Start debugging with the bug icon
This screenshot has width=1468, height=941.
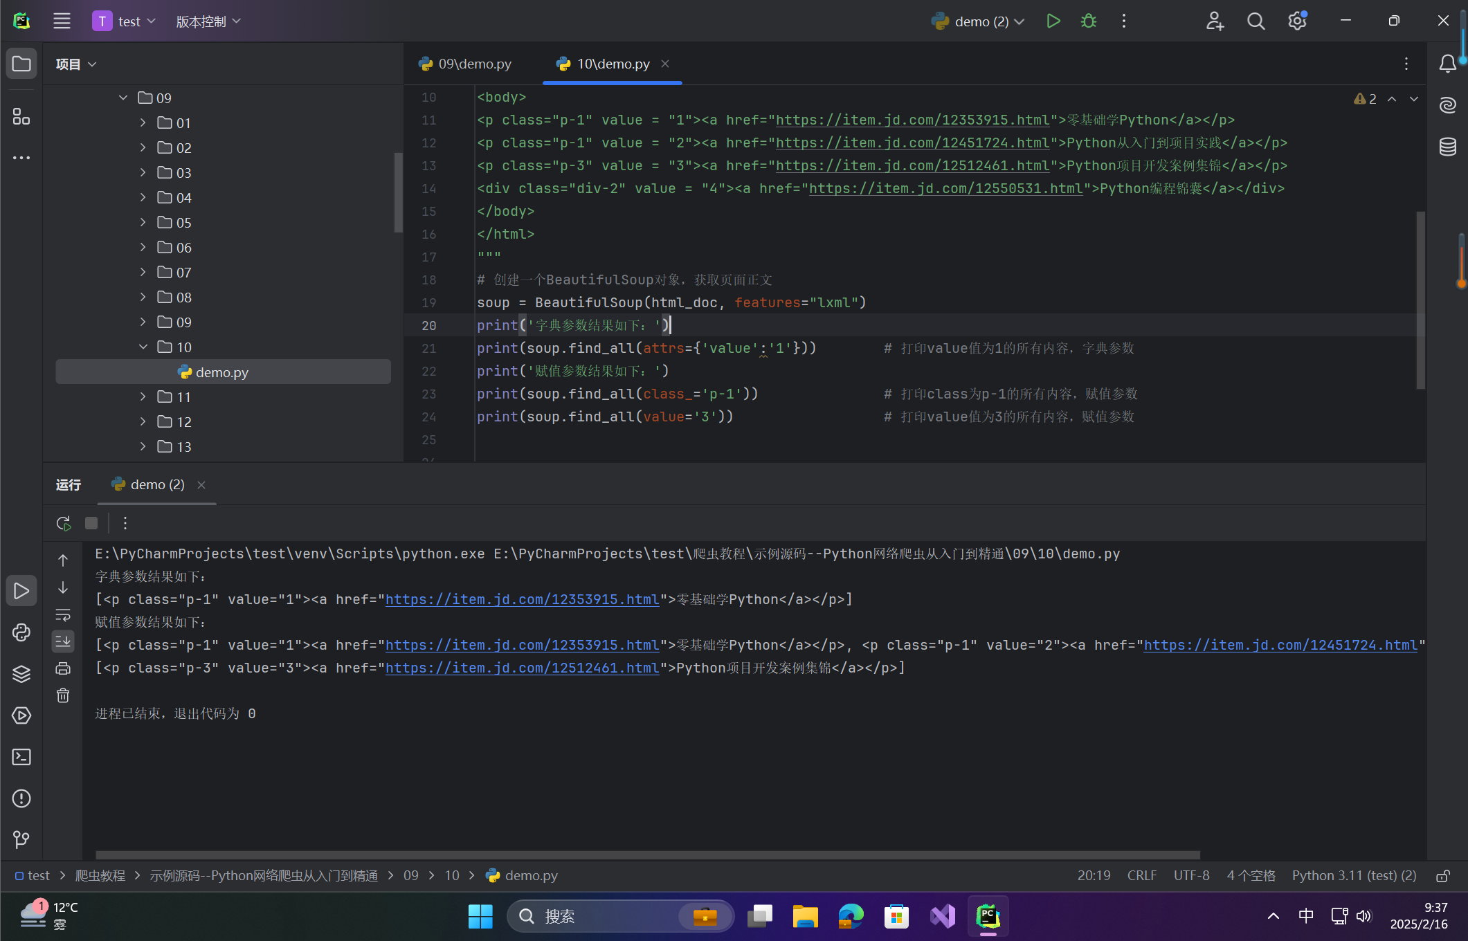tap(1088, 21)
